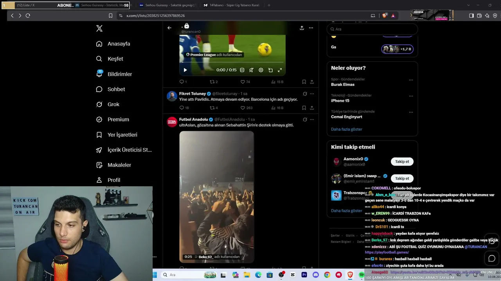This screenshot has width=501, height=281.
Task: Open the list header more options menu
Action: [311, 28]
